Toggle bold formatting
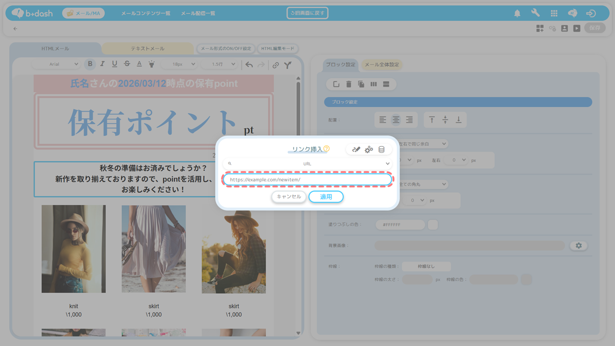Screen dimensions: 615x346 [90, 64]
